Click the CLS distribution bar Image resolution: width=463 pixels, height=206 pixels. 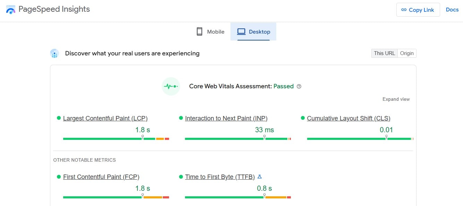360,139
